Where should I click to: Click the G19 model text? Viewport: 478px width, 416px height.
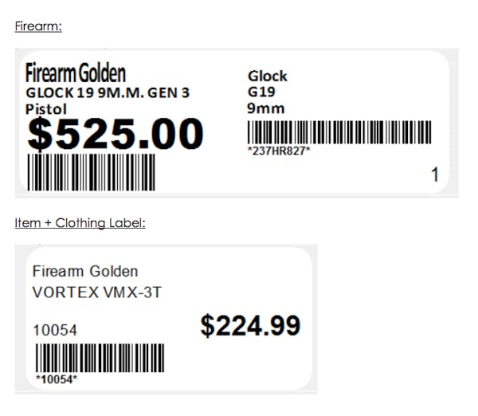[x=261, y=92]
